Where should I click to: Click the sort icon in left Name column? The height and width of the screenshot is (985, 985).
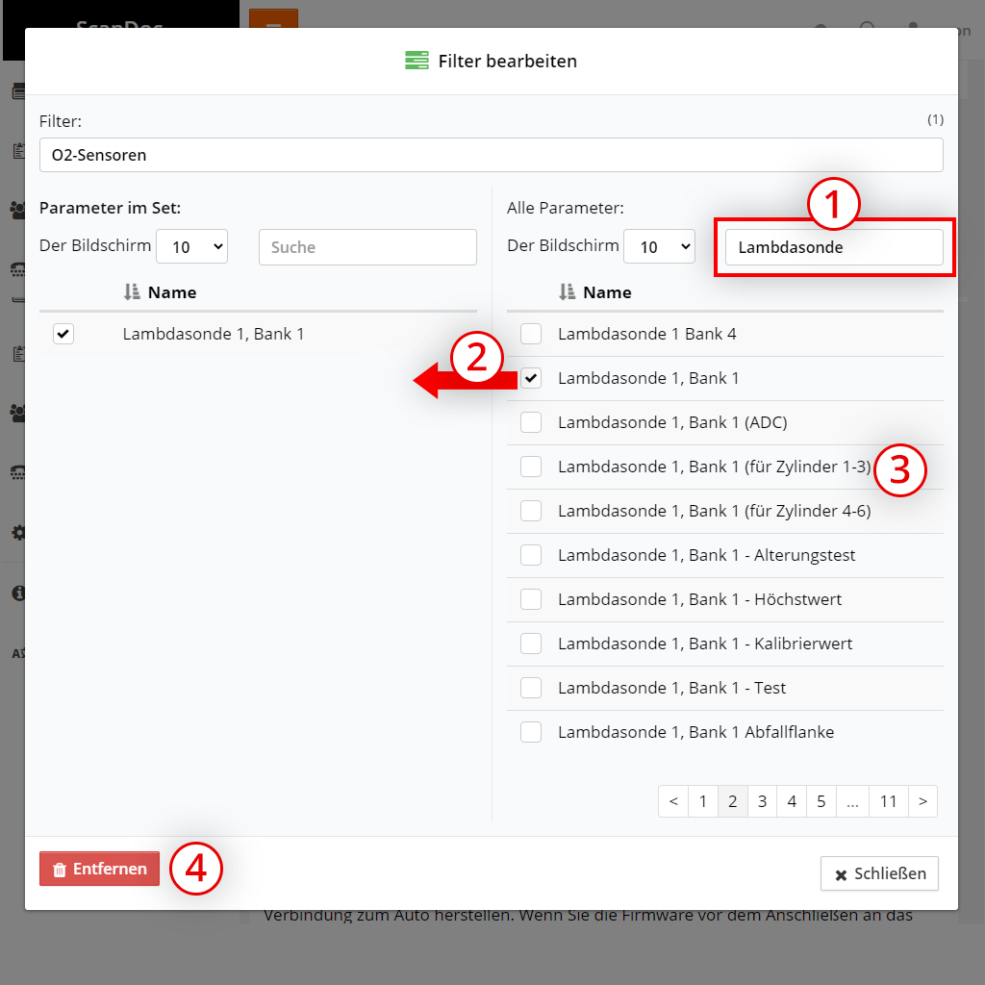click(133, 292)
